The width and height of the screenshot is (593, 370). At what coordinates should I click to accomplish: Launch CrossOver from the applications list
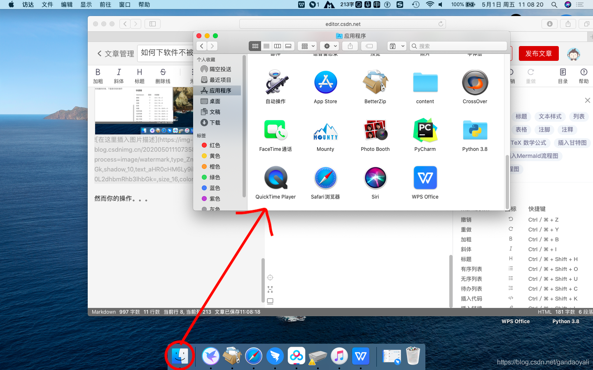point(475,82)
